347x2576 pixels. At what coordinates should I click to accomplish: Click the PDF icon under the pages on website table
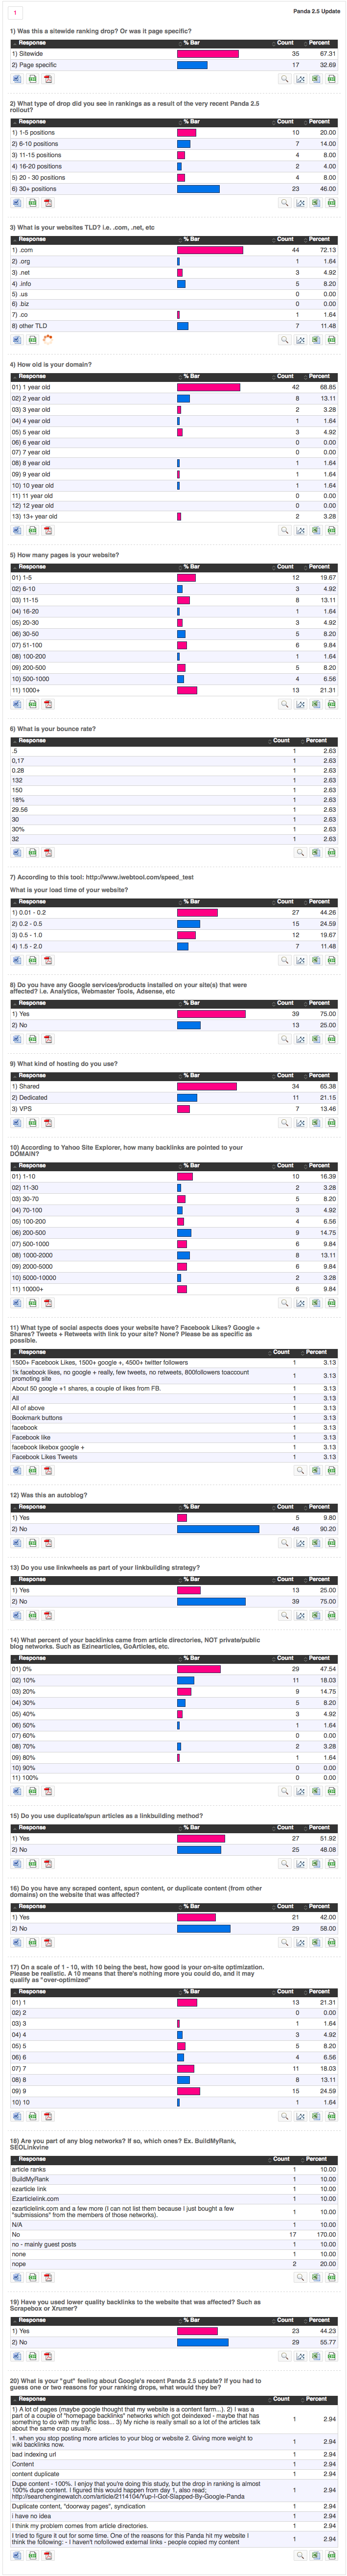(48, 704)
